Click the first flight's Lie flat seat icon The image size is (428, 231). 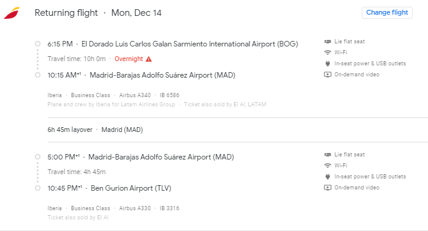tap(327, 42)
